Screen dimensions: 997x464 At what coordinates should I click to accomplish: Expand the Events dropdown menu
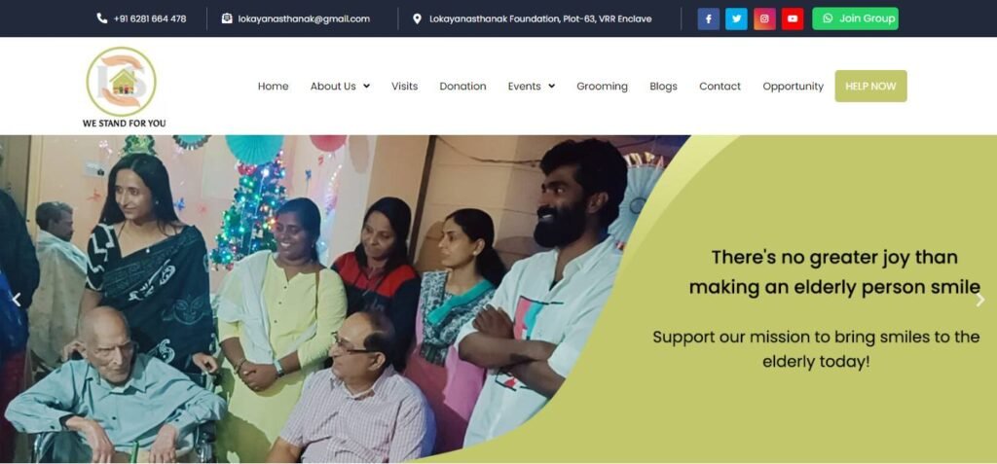coord(531,86)
